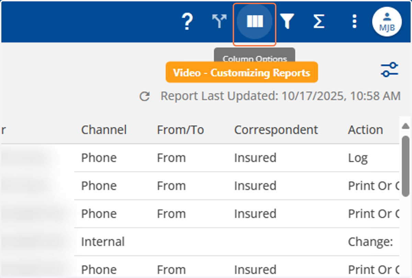Select the Internal channel cell
412x278 pixels.
(103, 242)
